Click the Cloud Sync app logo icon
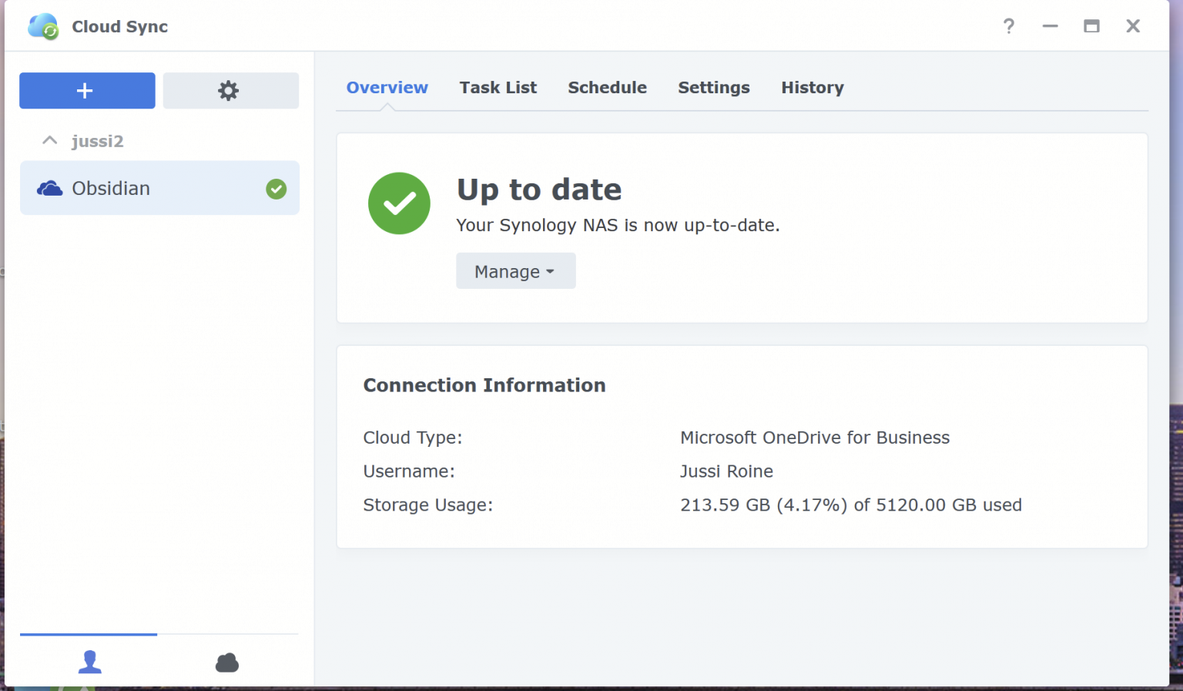Viewport: 1183px width, 691px height. point(43,26)
